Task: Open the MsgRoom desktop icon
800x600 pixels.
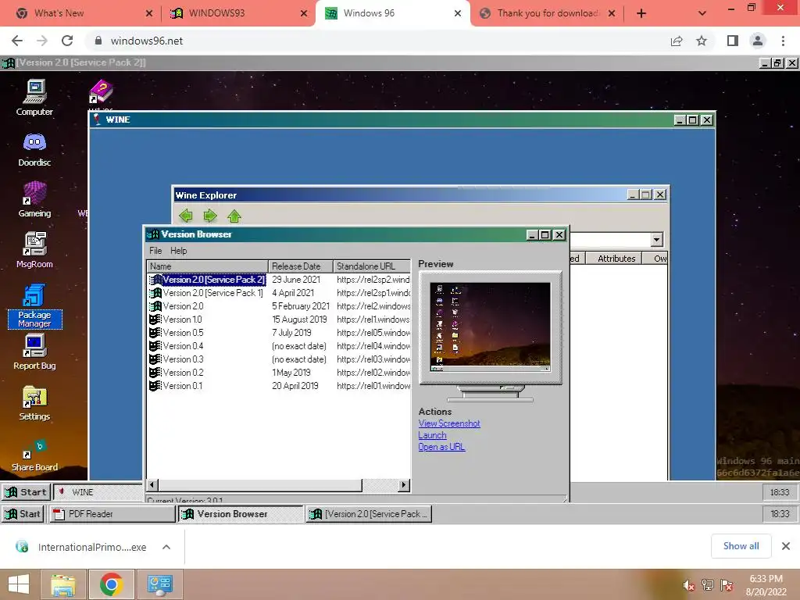Action: (x=34, y=251)
